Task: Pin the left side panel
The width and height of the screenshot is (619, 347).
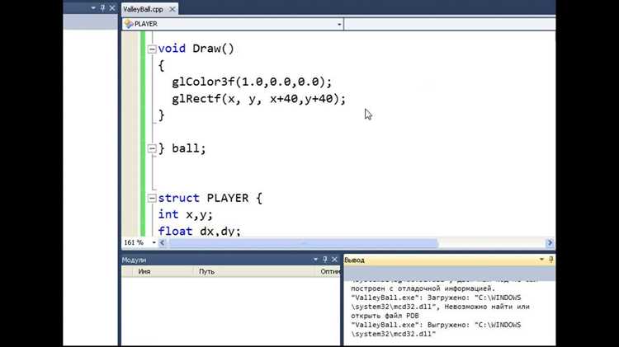Action: click(x=102, y=7)
